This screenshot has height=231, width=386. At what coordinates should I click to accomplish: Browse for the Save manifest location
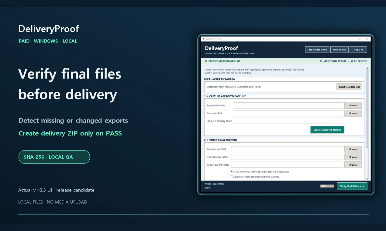(x=353, y=113)
